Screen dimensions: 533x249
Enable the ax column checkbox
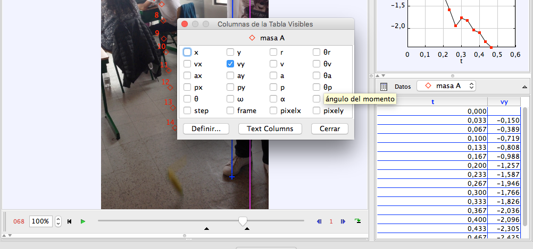[x=187, y=75]
